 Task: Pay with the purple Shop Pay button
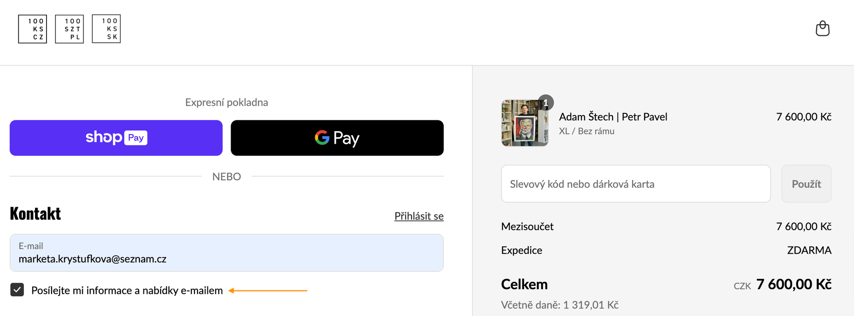pos(116,138)
